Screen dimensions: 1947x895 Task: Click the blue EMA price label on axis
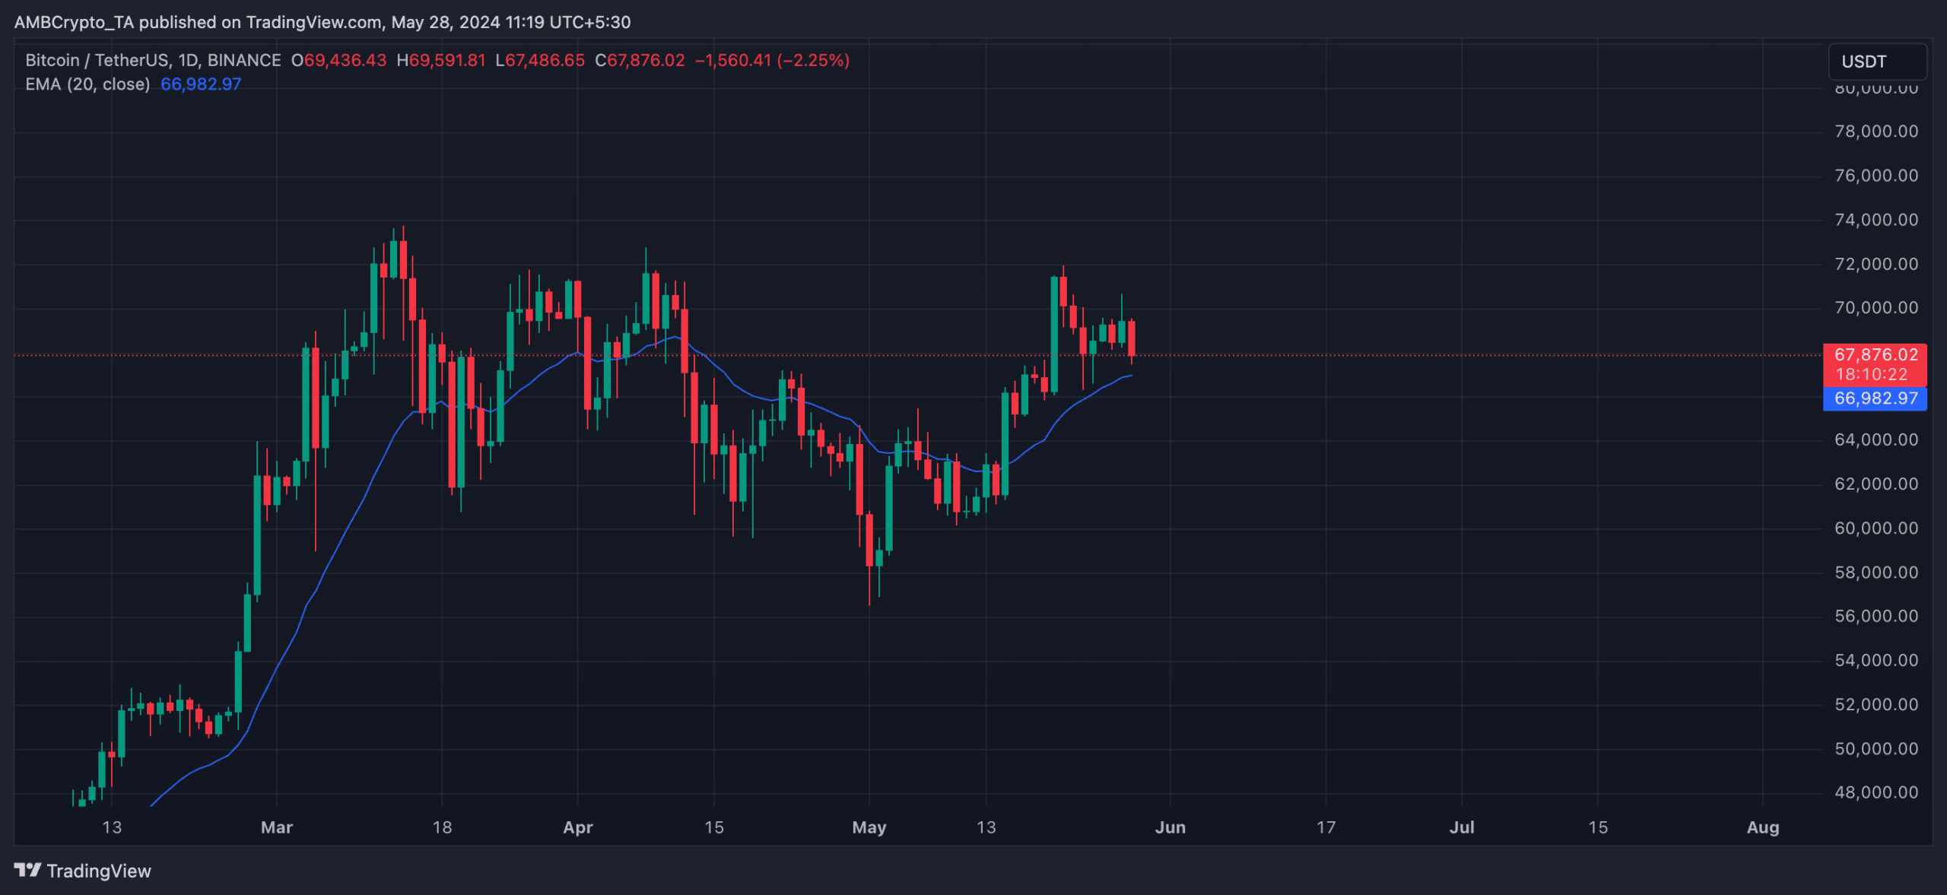[x=1876, y=398]
